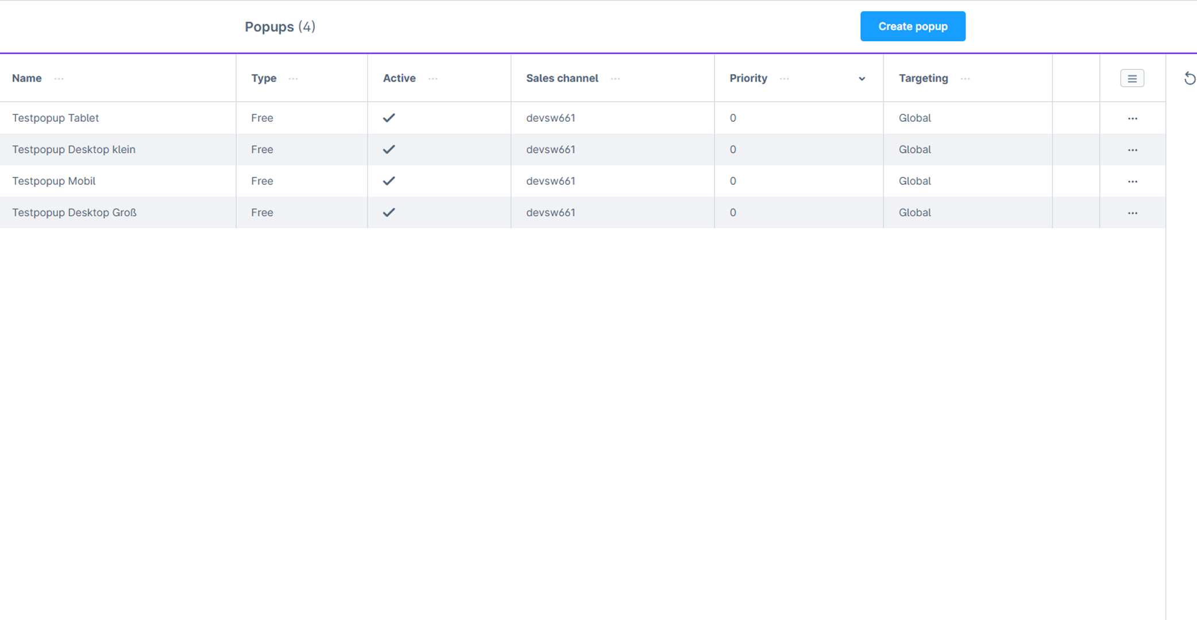Viewport: 1197px width, 620px height.
Task: Open the Testpopup Mobil entry
Action: click(x=54, y=181)
